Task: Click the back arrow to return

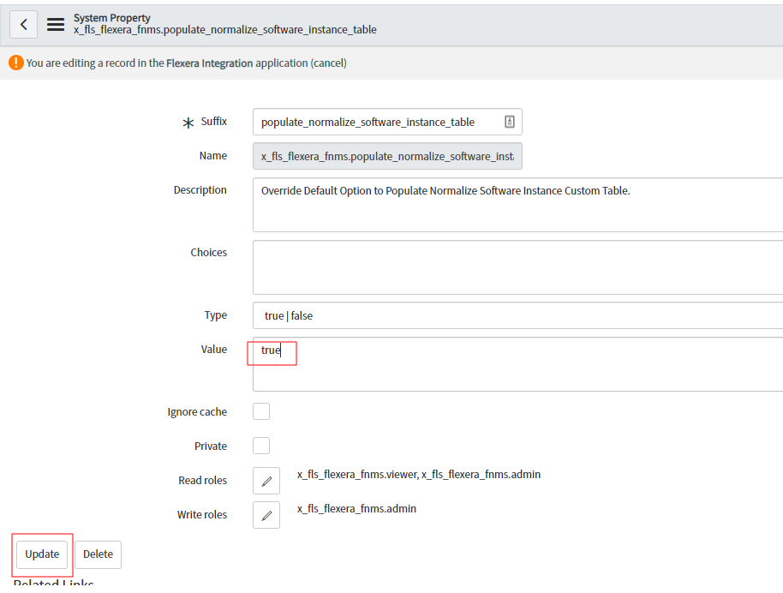Action: click(x=23, y=24)
